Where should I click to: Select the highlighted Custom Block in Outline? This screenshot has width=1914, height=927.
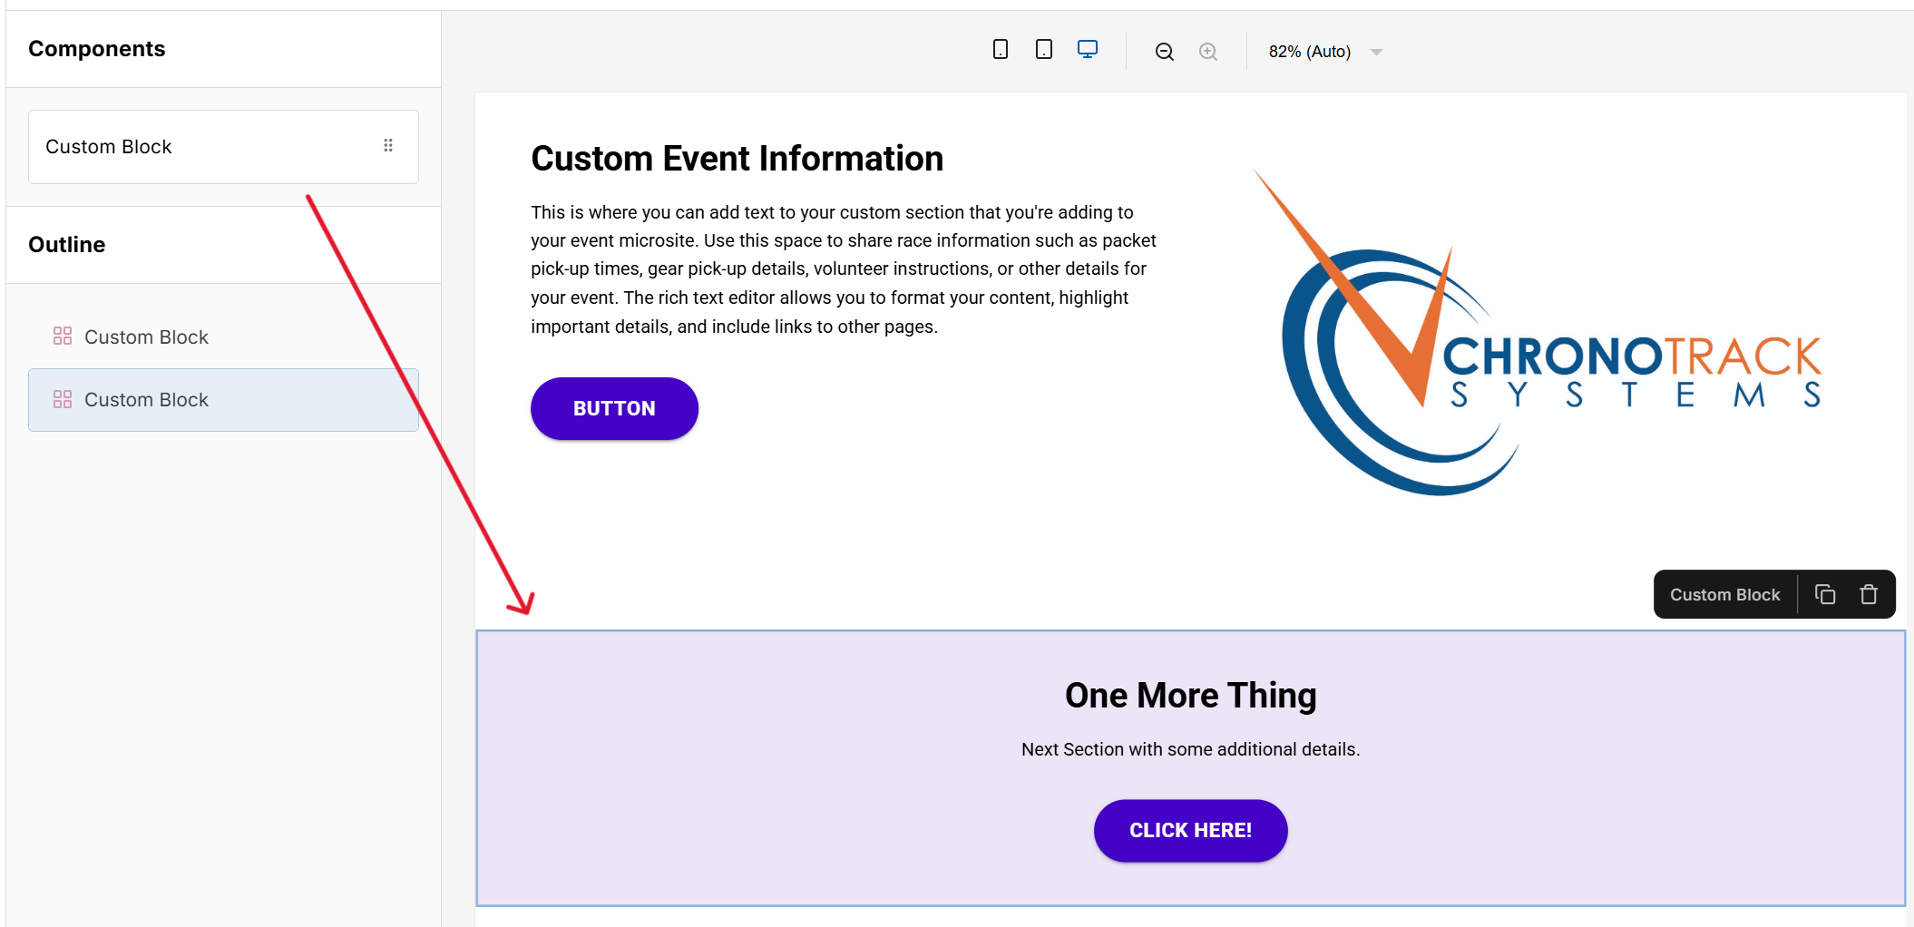click(146, 400)
